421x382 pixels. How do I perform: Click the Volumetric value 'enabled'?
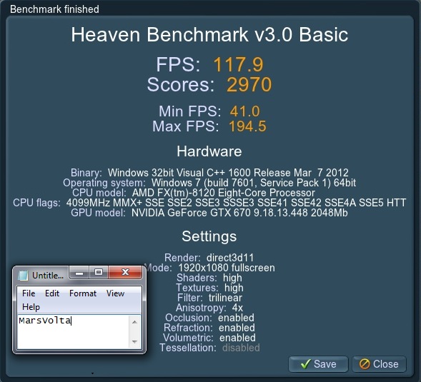point(237,338)
